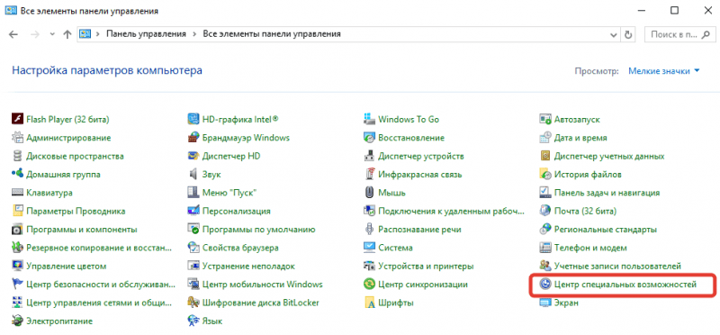The width and height of the screenshot is (720, 335).
Task: Click the Control Panel icon in address bar
Action: point(85,34)
